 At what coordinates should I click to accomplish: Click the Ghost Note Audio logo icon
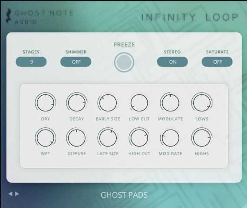(9, 16)
